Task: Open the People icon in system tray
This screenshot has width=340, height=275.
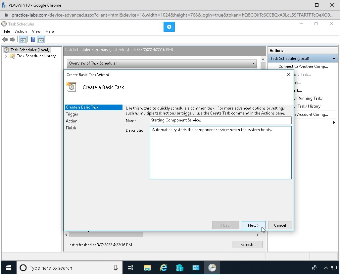Action: tap(314, 268)
